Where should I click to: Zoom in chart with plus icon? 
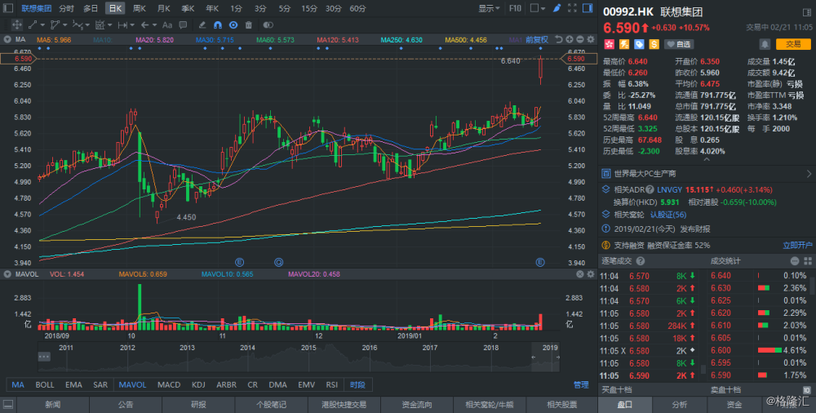570,39
